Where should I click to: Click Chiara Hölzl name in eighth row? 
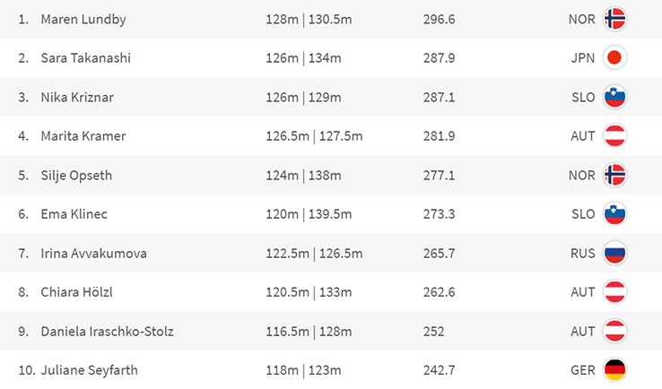(x=76, y=292)
